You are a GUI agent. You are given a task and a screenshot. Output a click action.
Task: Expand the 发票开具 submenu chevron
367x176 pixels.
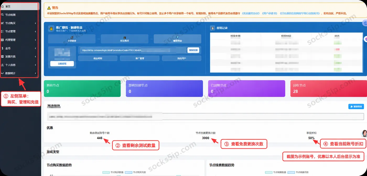[x=35, y=56]
